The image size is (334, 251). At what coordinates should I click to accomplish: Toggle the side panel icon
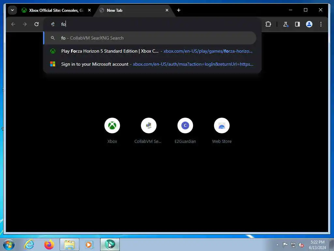(297, 24)
